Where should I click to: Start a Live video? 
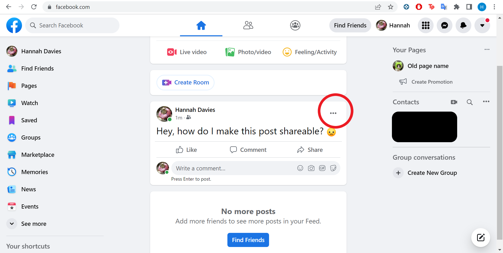click(187, 52)
